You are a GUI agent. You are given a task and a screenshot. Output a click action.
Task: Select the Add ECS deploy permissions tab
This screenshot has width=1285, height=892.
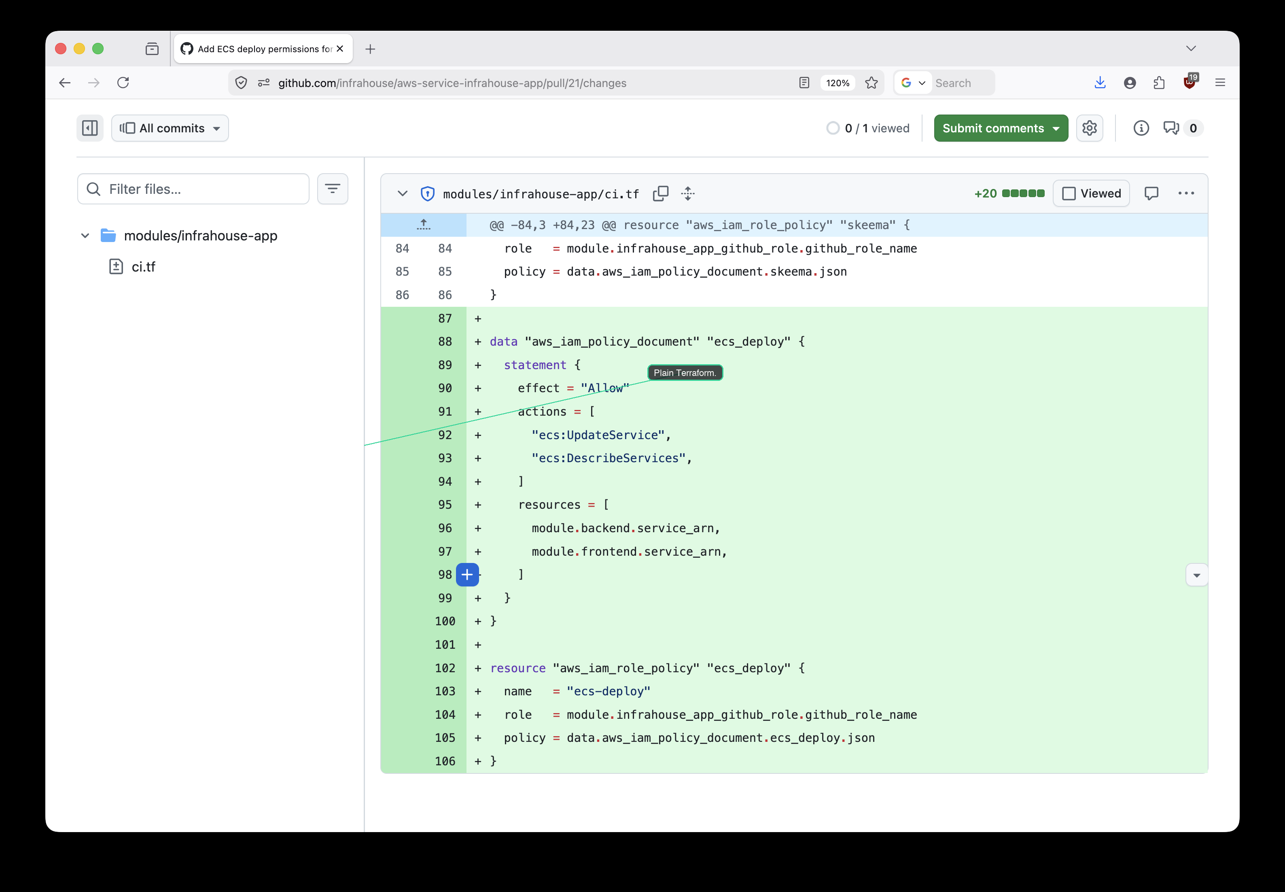coord(263,49)
